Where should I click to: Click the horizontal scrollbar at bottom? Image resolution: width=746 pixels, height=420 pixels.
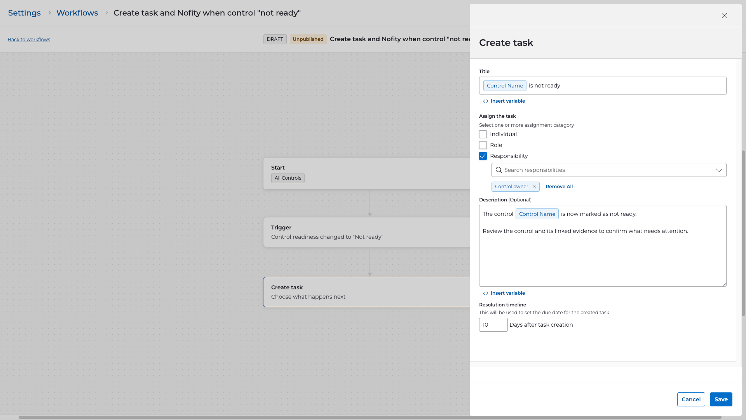tap(369, 417)
